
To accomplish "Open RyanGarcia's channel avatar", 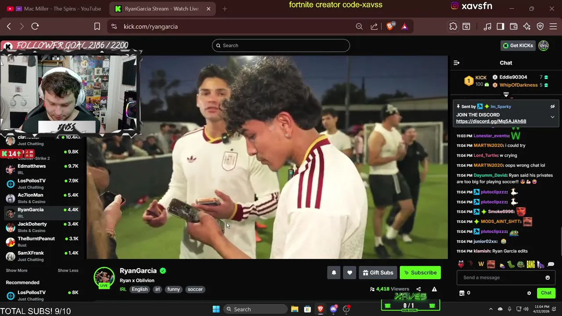I will (104, 277).
